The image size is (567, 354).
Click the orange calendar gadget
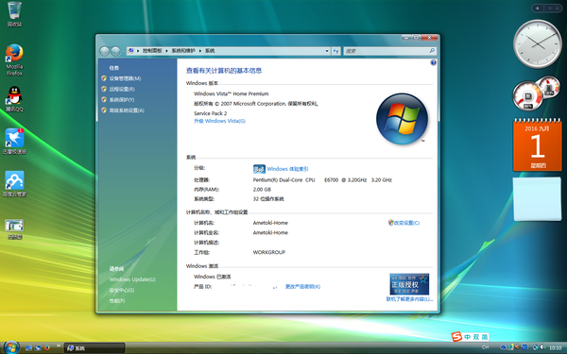[538, 144]
